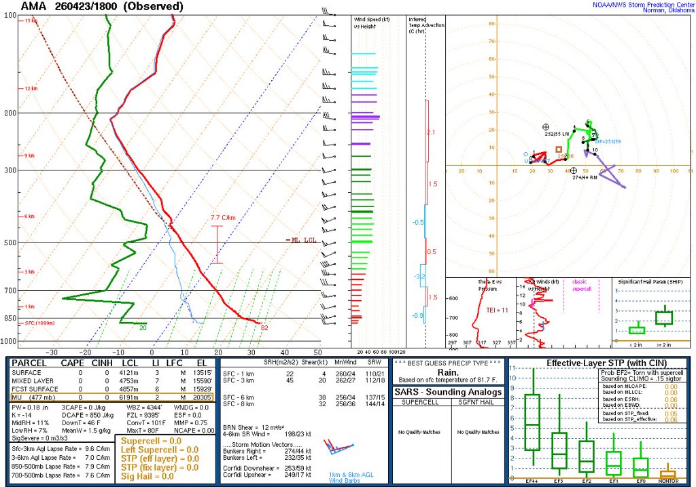Select the SURFACE parcel row
Image resolution: width=696 pixels, height=487 pixels.
click(112, 373)
